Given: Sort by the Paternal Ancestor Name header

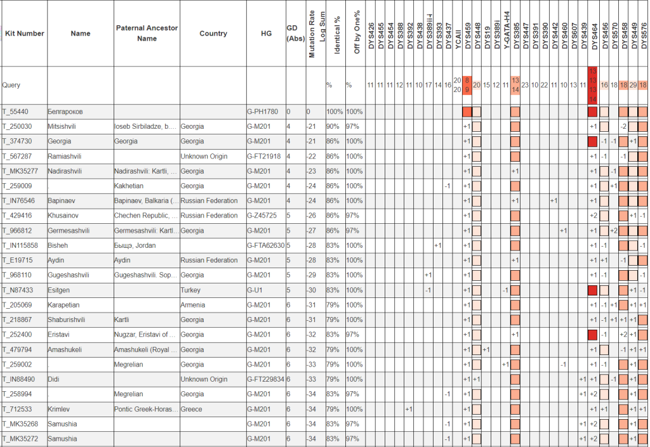Looking at the screenshot, I should (x=147, y=34).
